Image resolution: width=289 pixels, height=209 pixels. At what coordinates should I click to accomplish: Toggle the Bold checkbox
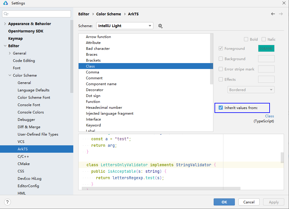[x=246, y=39]
